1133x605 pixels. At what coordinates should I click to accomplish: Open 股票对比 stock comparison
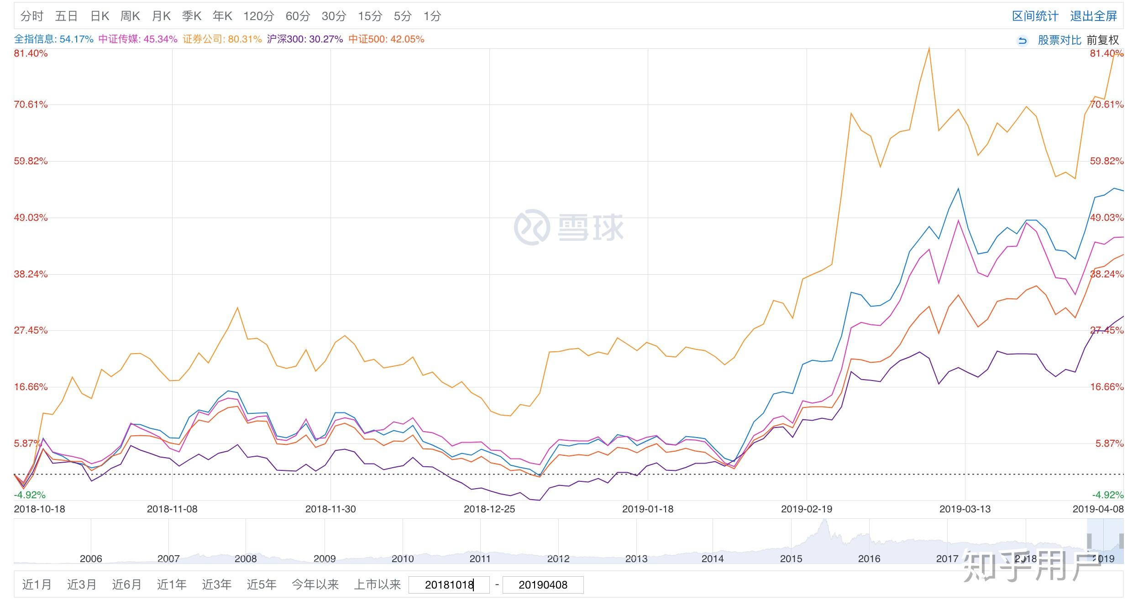[x=1060, y=40]
